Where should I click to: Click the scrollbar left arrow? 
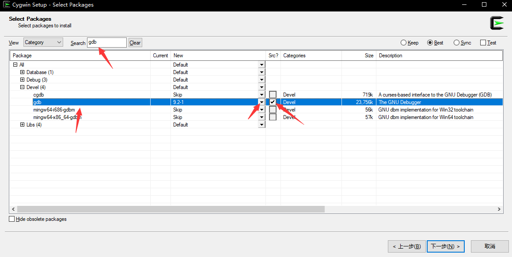pos(13,209)
